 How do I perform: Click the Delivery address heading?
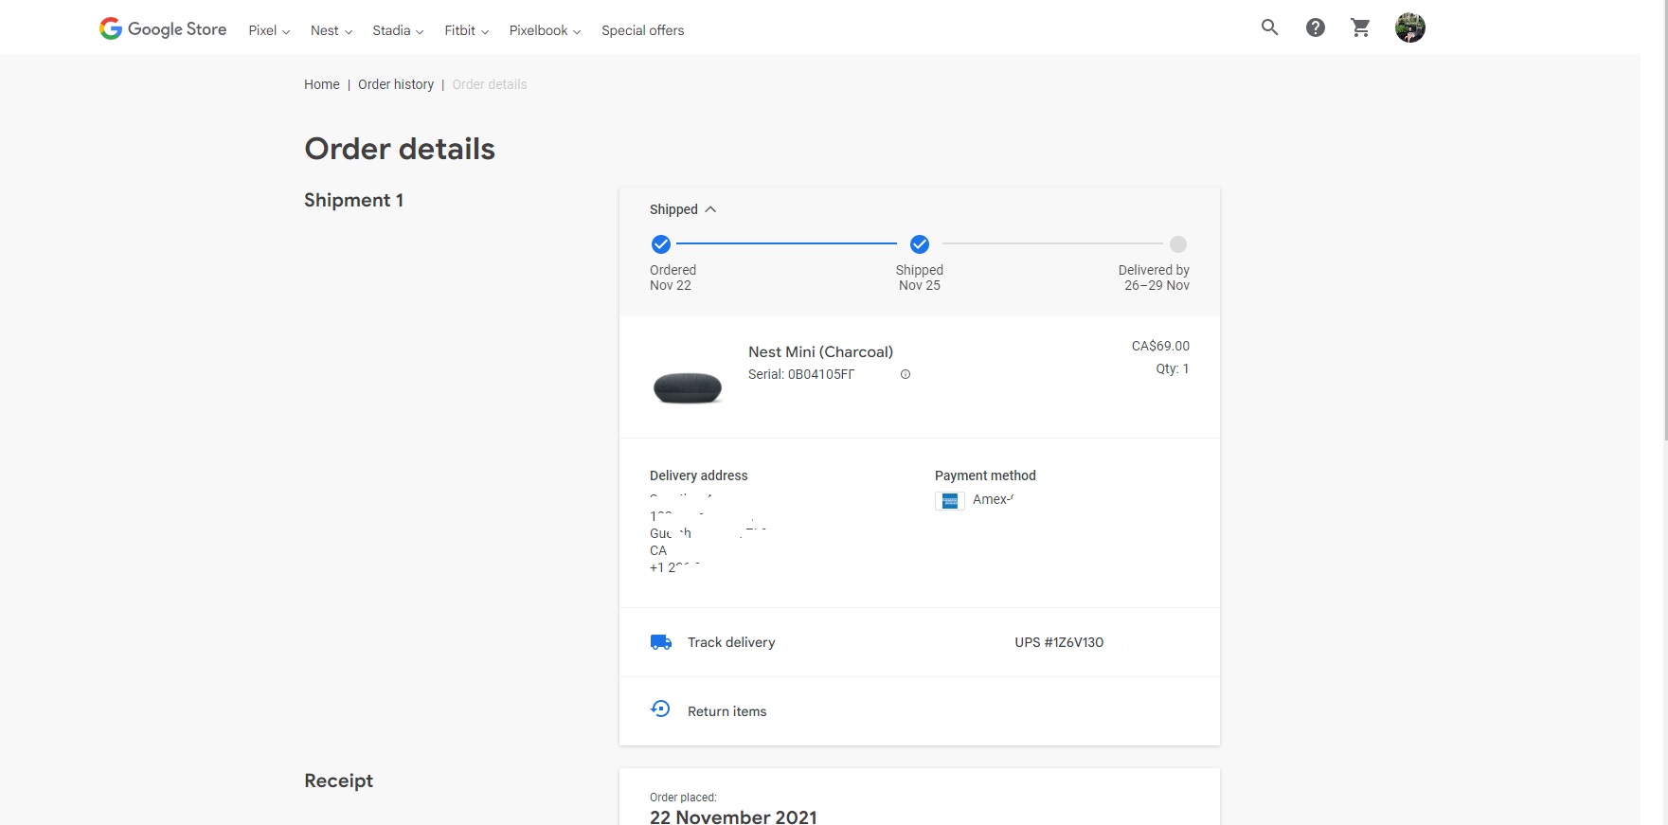pyautogui.click(x=699, y=475)
